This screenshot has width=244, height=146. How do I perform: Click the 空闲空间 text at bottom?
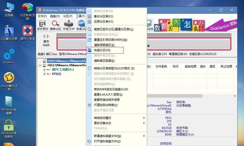point(165,143)
